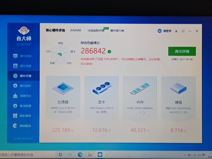Screen dimensions: 212x159
Task: Click the 处理器 card title
Action: pyautogui.click(x=63, y=102)
